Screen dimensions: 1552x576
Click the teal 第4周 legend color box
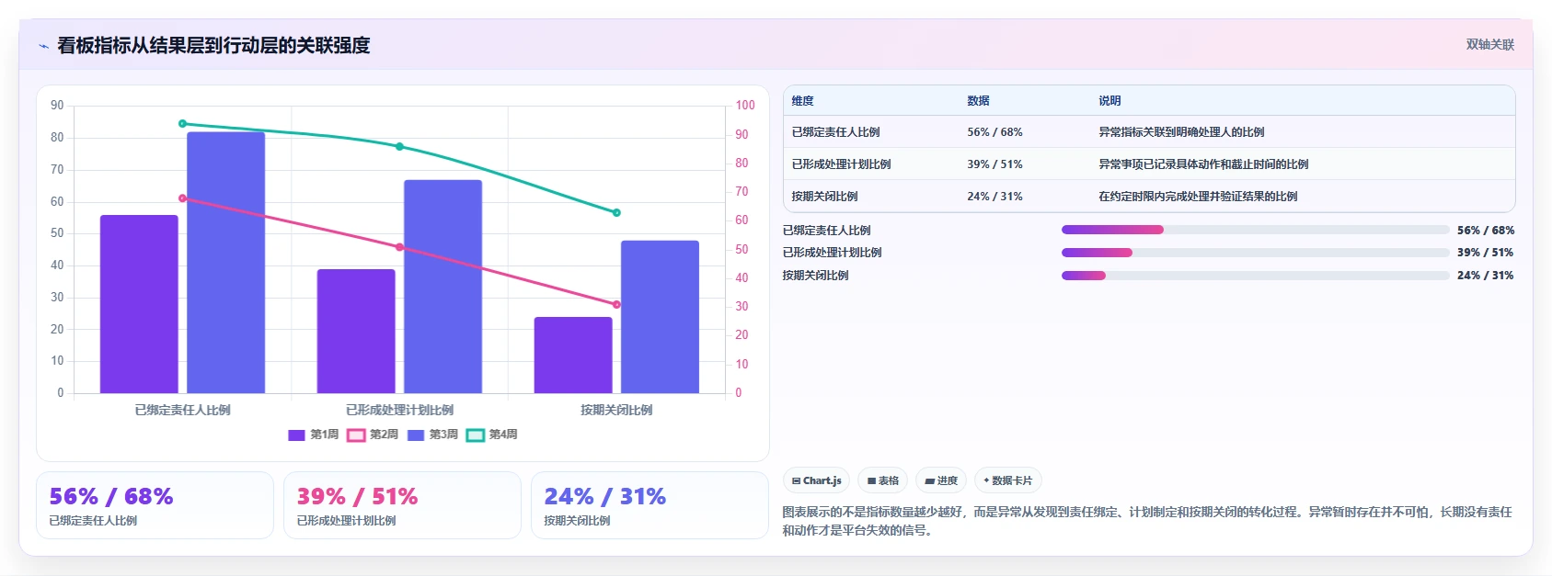[x=475, y=435]
